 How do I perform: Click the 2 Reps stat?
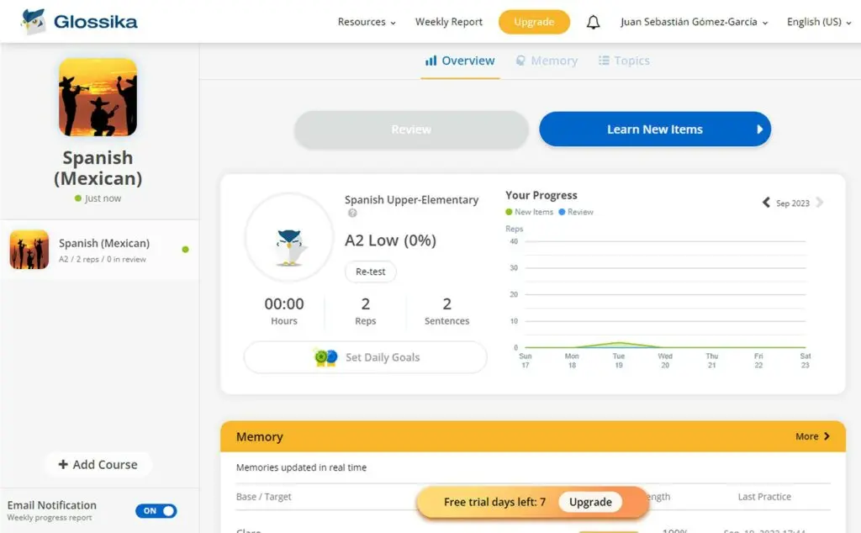click(365, 311)
